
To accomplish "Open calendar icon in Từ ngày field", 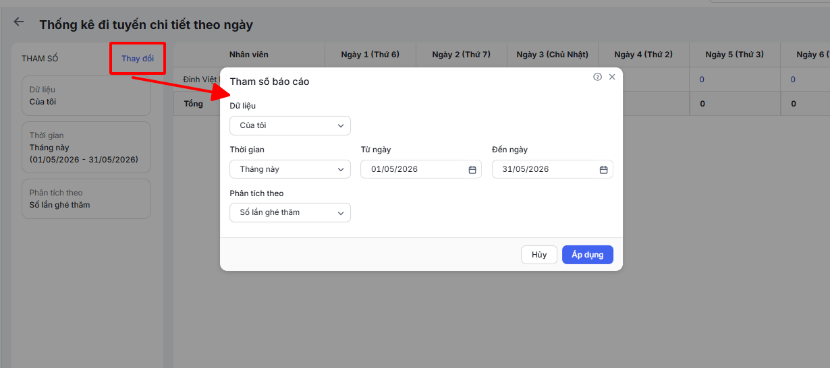I will (472, 170).
